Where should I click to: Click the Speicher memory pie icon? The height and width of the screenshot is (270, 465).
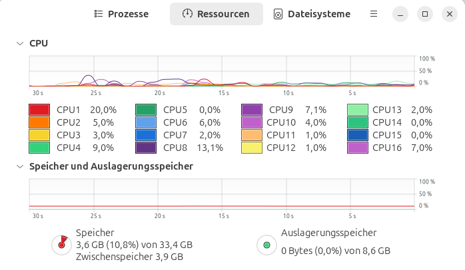[x=62, y=245]
